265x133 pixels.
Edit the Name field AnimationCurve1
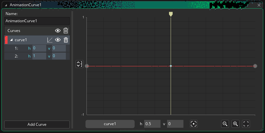[x=37, y=21]
